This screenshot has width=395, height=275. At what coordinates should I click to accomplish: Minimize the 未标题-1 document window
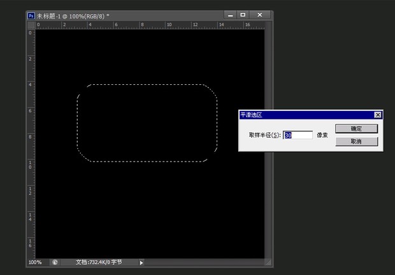coord(229,14)
